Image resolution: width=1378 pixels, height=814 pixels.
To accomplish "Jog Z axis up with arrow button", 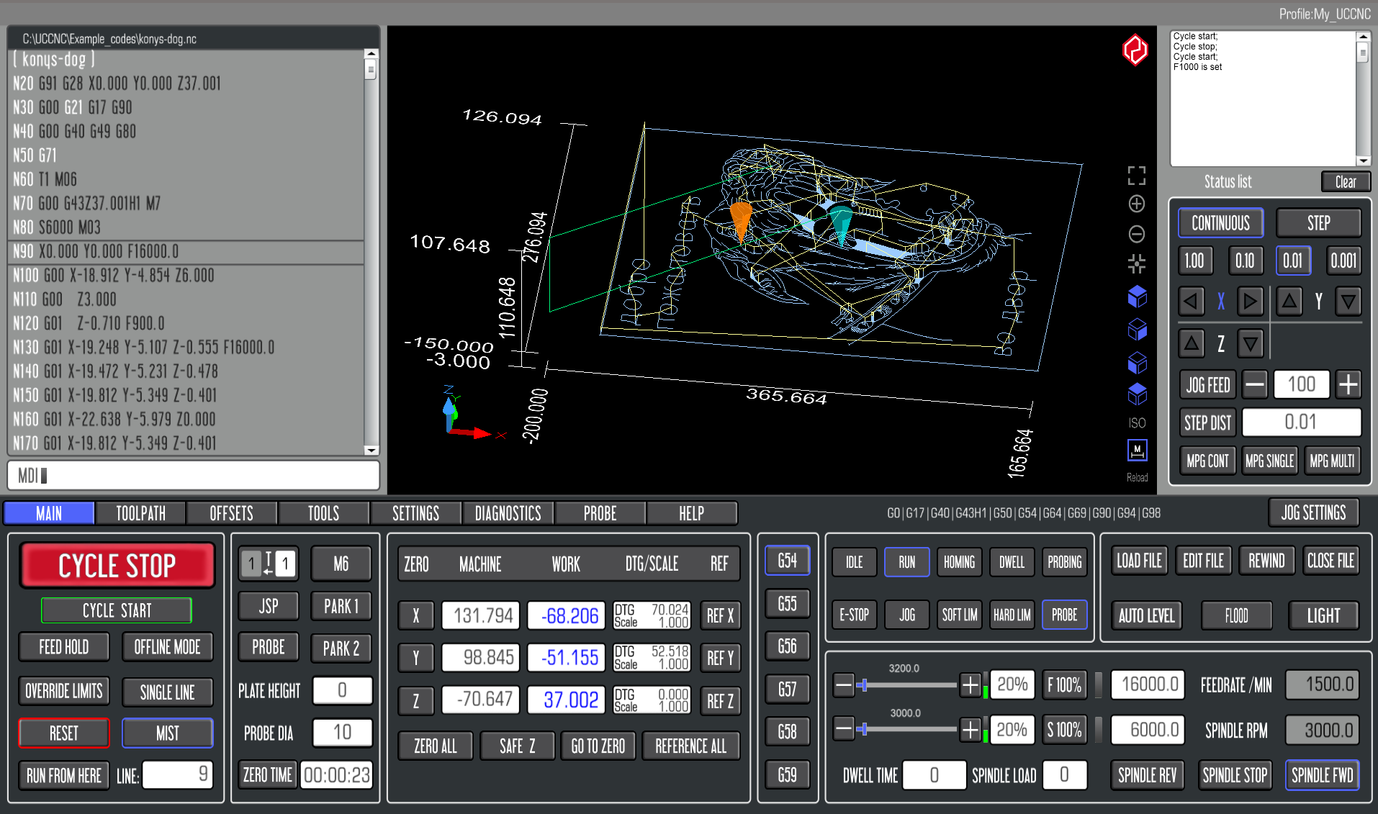I will point(1192,343).
